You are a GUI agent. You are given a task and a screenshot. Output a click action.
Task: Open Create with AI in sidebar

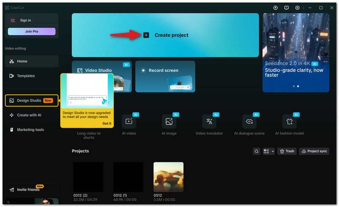tap(31, 115)
